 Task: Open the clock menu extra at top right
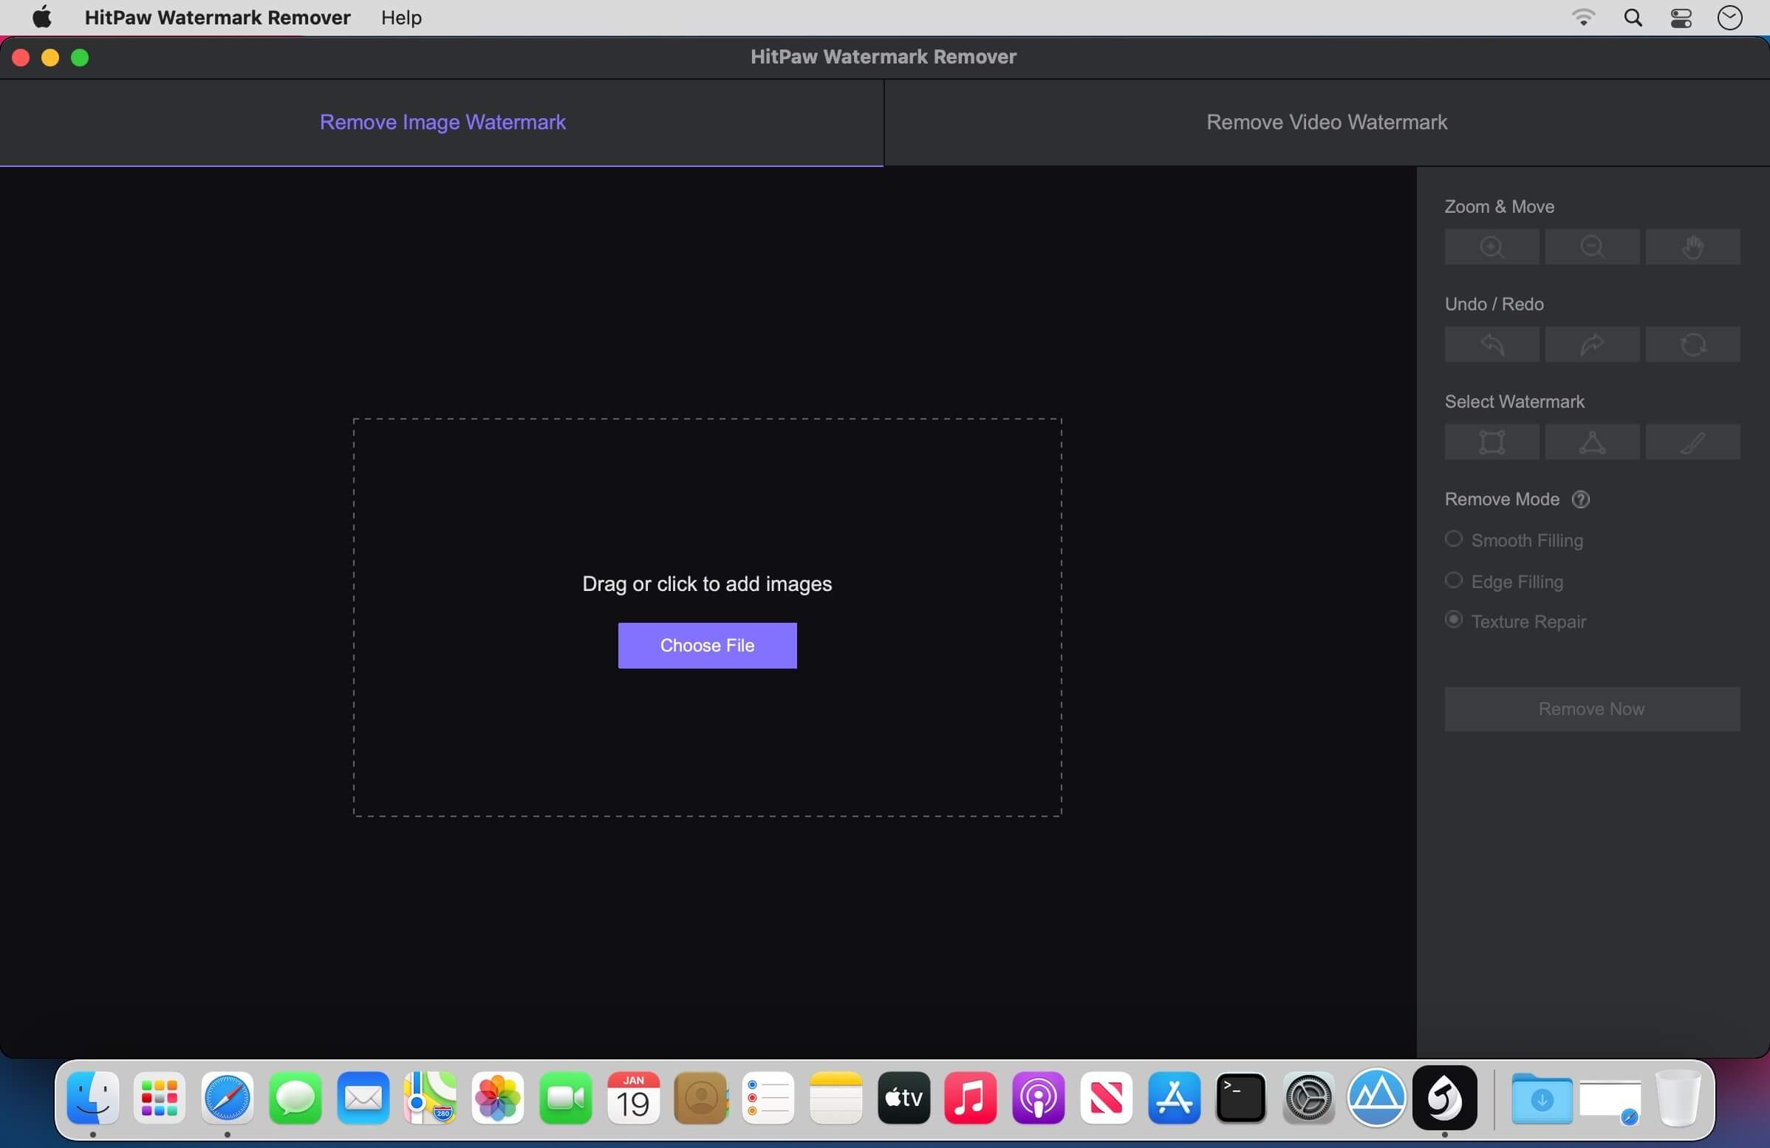(x=1729, y=17)
